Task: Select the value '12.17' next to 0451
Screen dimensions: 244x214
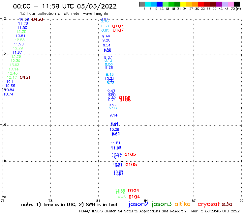Action: (x=12, y=77)
